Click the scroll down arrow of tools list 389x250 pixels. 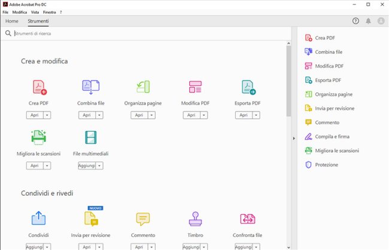pyautogui.click(x=288, y=247)
